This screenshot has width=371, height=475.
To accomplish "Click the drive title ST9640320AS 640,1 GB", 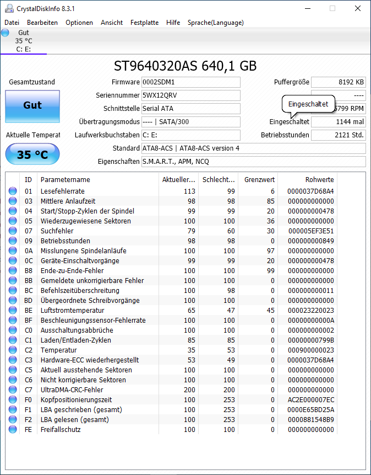I will [x=185, y=66].
